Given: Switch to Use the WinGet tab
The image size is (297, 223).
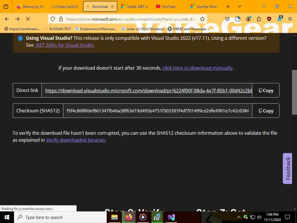Looking at the screenshot, I should pyautogui.click(x=204, y=6).
